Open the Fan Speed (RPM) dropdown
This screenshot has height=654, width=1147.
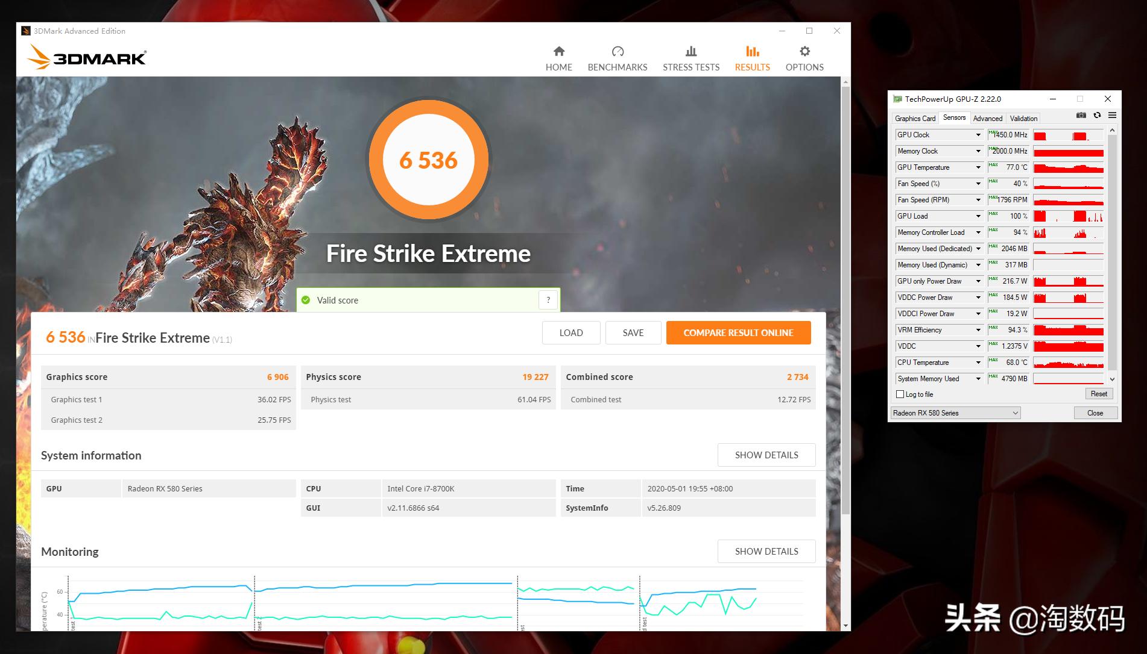[978, 200]
